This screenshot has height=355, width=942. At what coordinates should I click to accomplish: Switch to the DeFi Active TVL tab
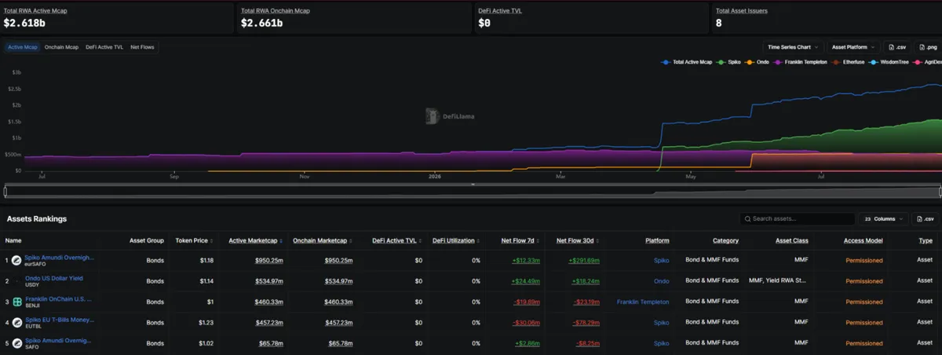point(104,47)
